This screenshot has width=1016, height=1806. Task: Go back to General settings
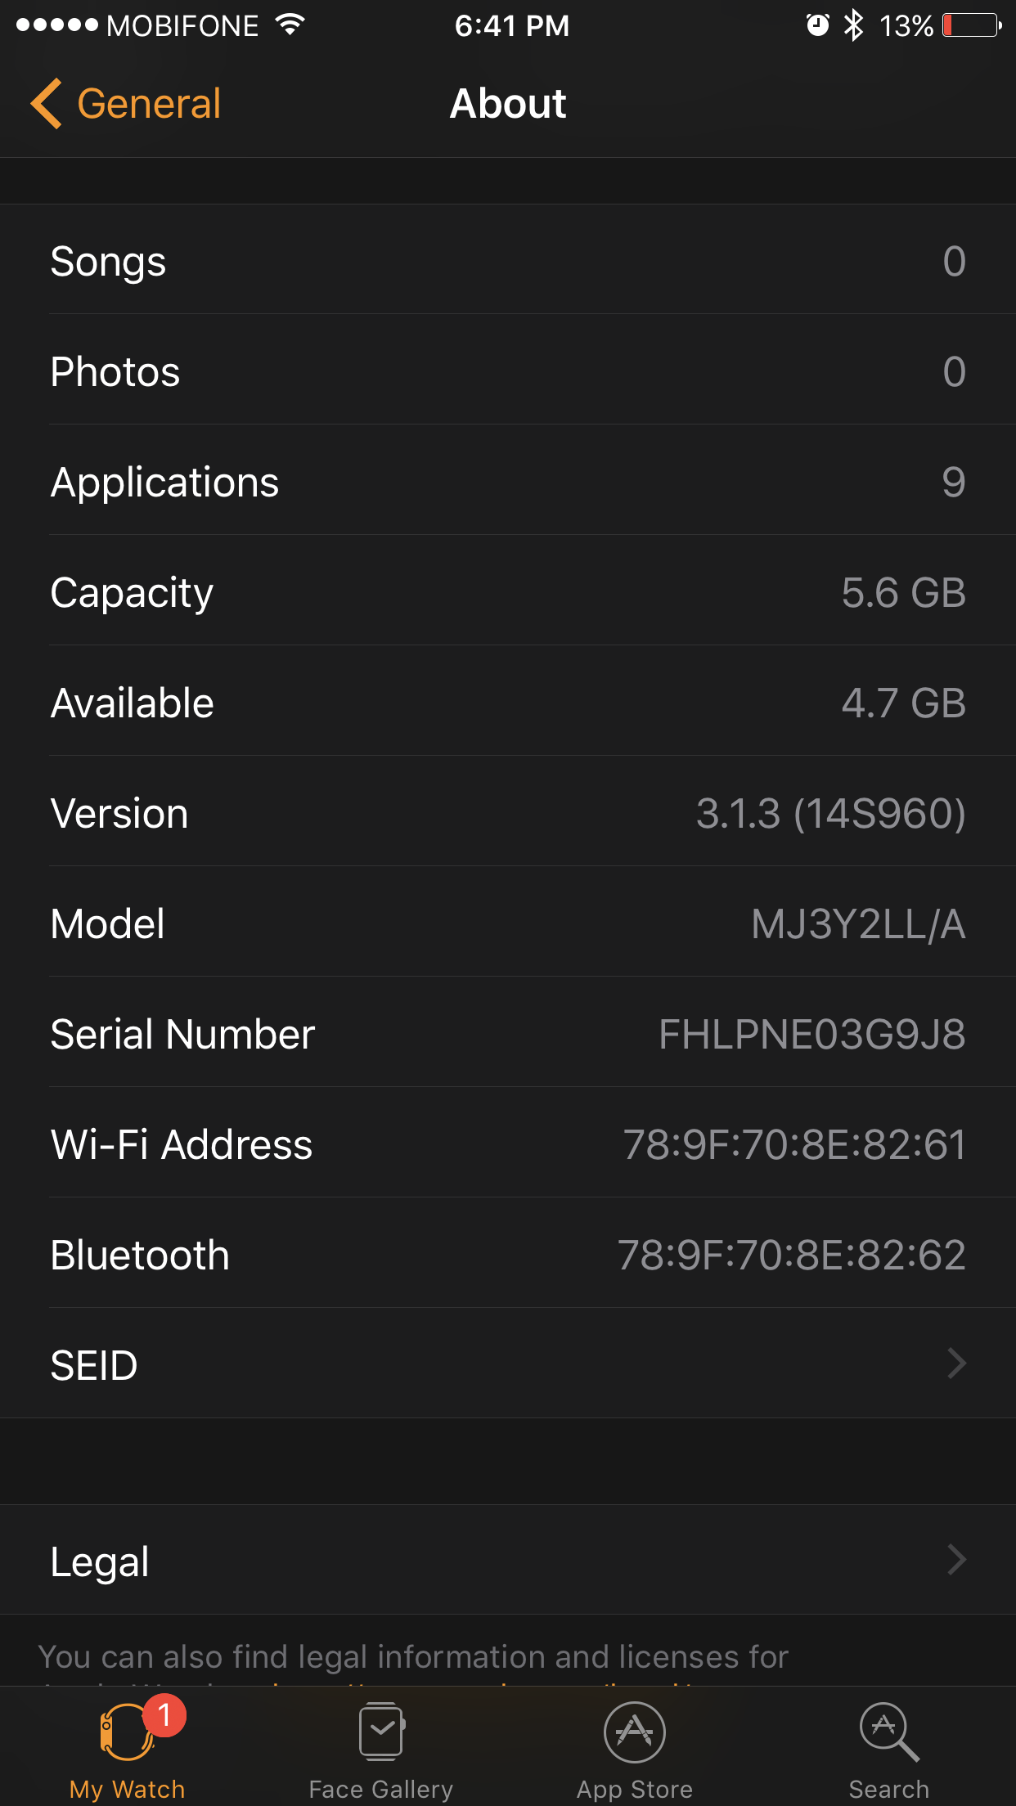[x=126, y=104]
